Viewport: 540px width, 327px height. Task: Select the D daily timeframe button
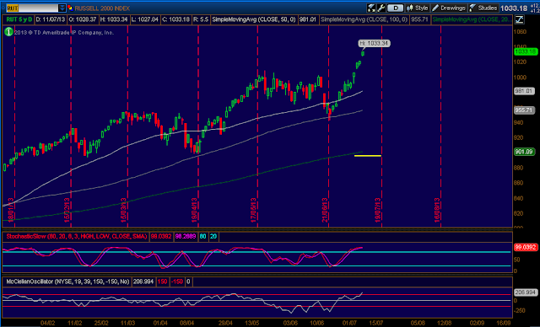(396, 8)
